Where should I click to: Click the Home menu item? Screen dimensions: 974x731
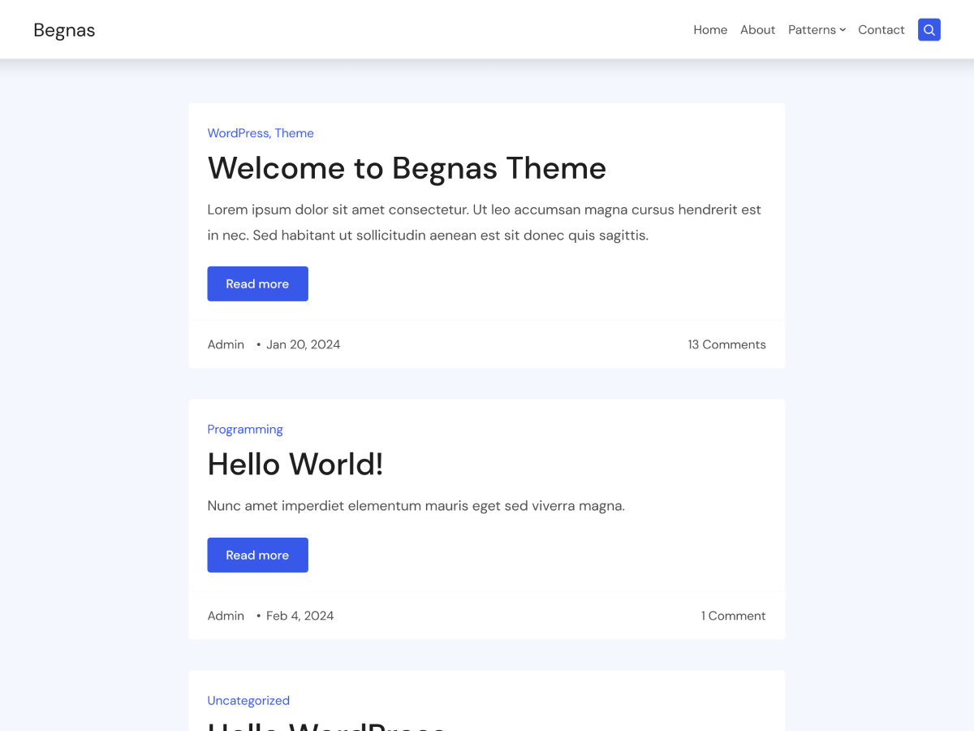tap(710, 29)
